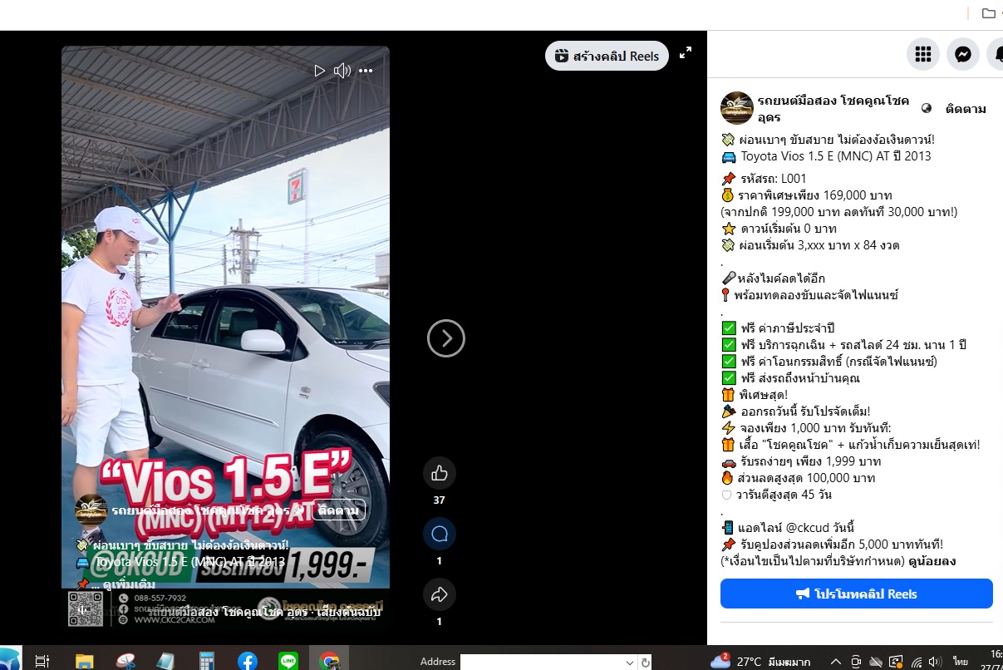This screenshot has width=1003, height=670.
Task: Click the page avatar overlaid on video
Action: (91, 510)
